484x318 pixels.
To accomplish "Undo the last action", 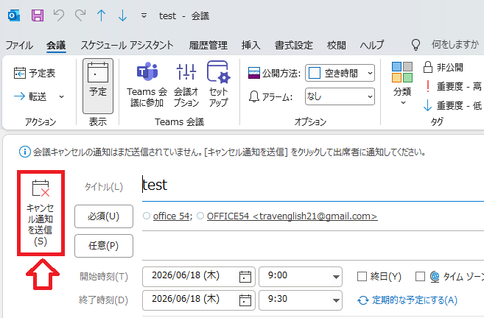I will coord(59,15).
